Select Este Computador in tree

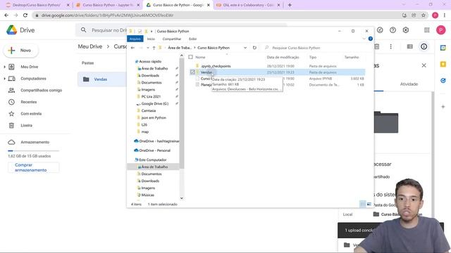tap(152, 160)
